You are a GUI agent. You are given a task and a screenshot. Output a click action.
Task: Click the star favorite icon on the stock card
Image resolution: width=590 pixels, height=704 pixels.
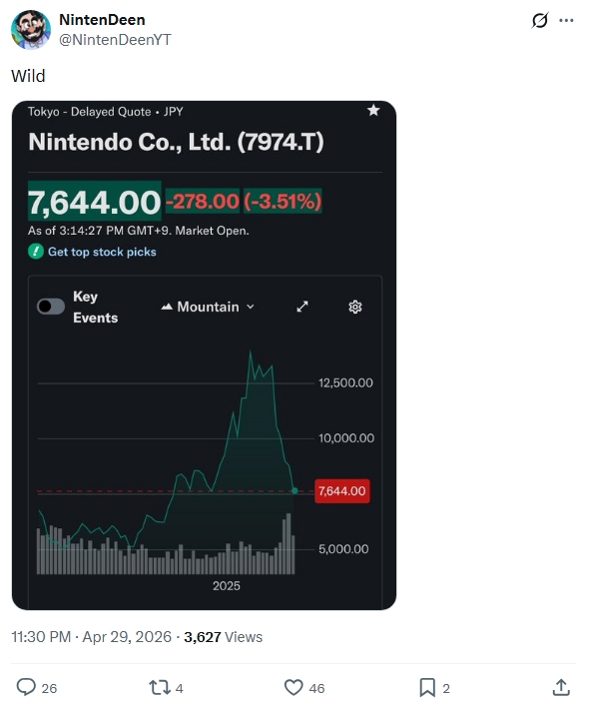click(x=373, y=110)
